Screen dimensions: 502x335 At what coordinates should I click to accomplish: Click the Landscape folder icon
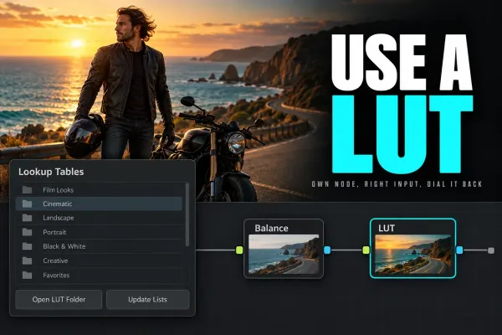(28, 218)
